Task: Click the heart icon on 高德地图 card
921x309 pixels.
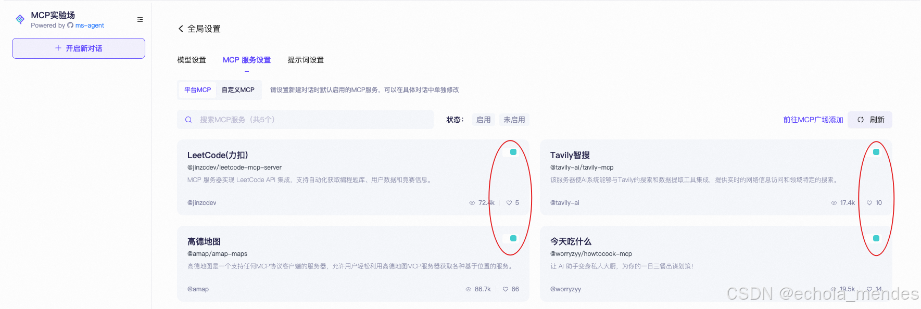Action: (506, 289)
